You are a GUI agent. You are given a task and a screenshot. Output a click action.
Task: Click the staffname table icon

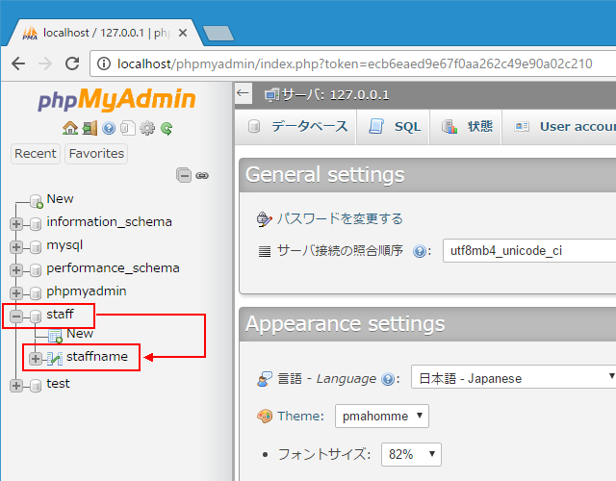coord(55,359)
